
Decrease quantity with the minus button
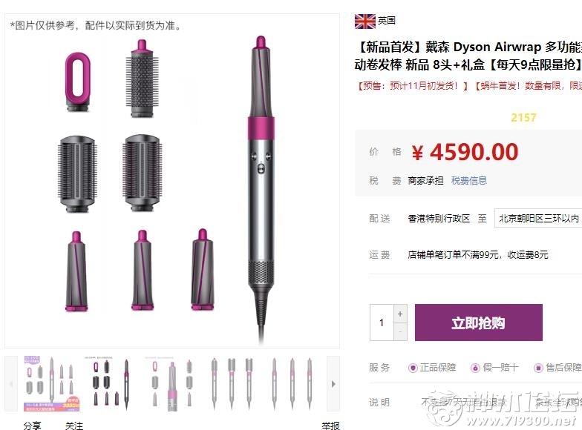(x=400, y=331)
